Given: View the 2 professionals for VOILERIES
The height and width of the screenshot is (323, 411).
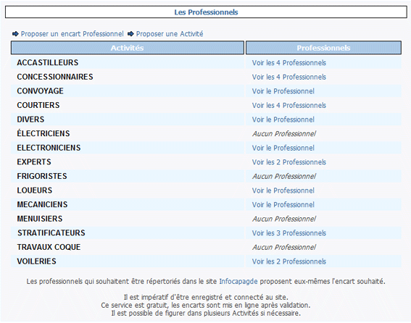Looking at the screenshot, I should (x=288, y=261).
